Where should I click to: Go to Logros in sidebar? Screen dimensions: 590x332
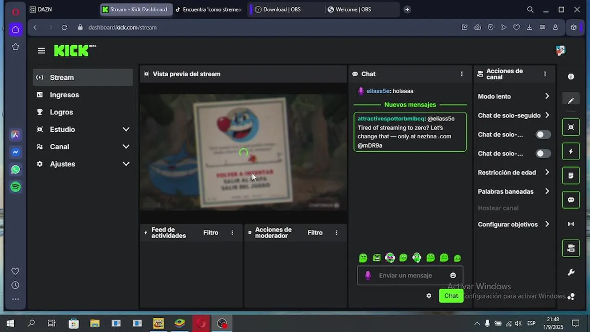83,112
